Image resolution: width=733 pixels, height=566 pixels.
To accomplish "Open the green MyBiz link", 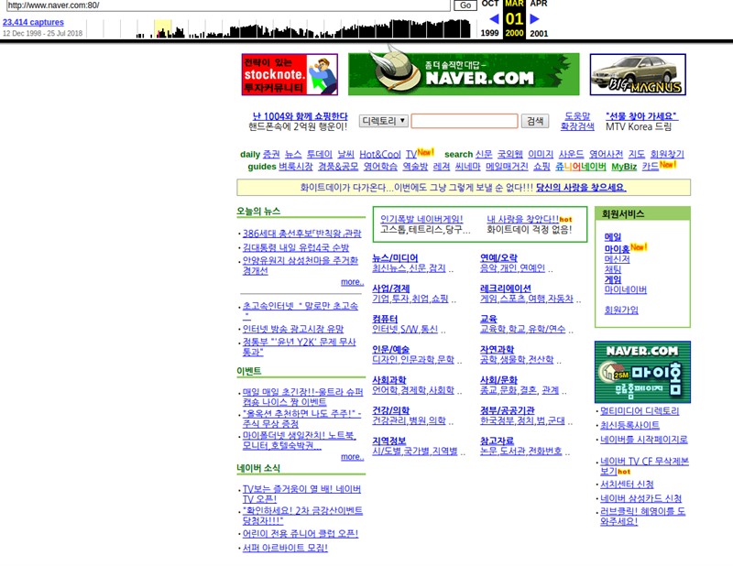I will [x=624, y=167].
